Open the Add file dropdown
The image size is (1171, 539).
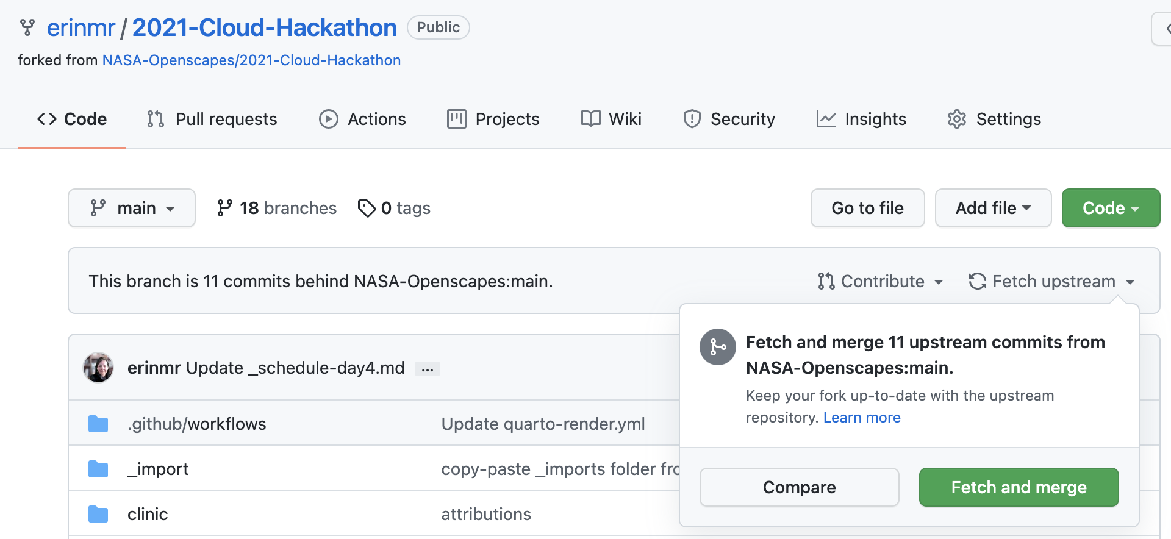pos(992,209)
